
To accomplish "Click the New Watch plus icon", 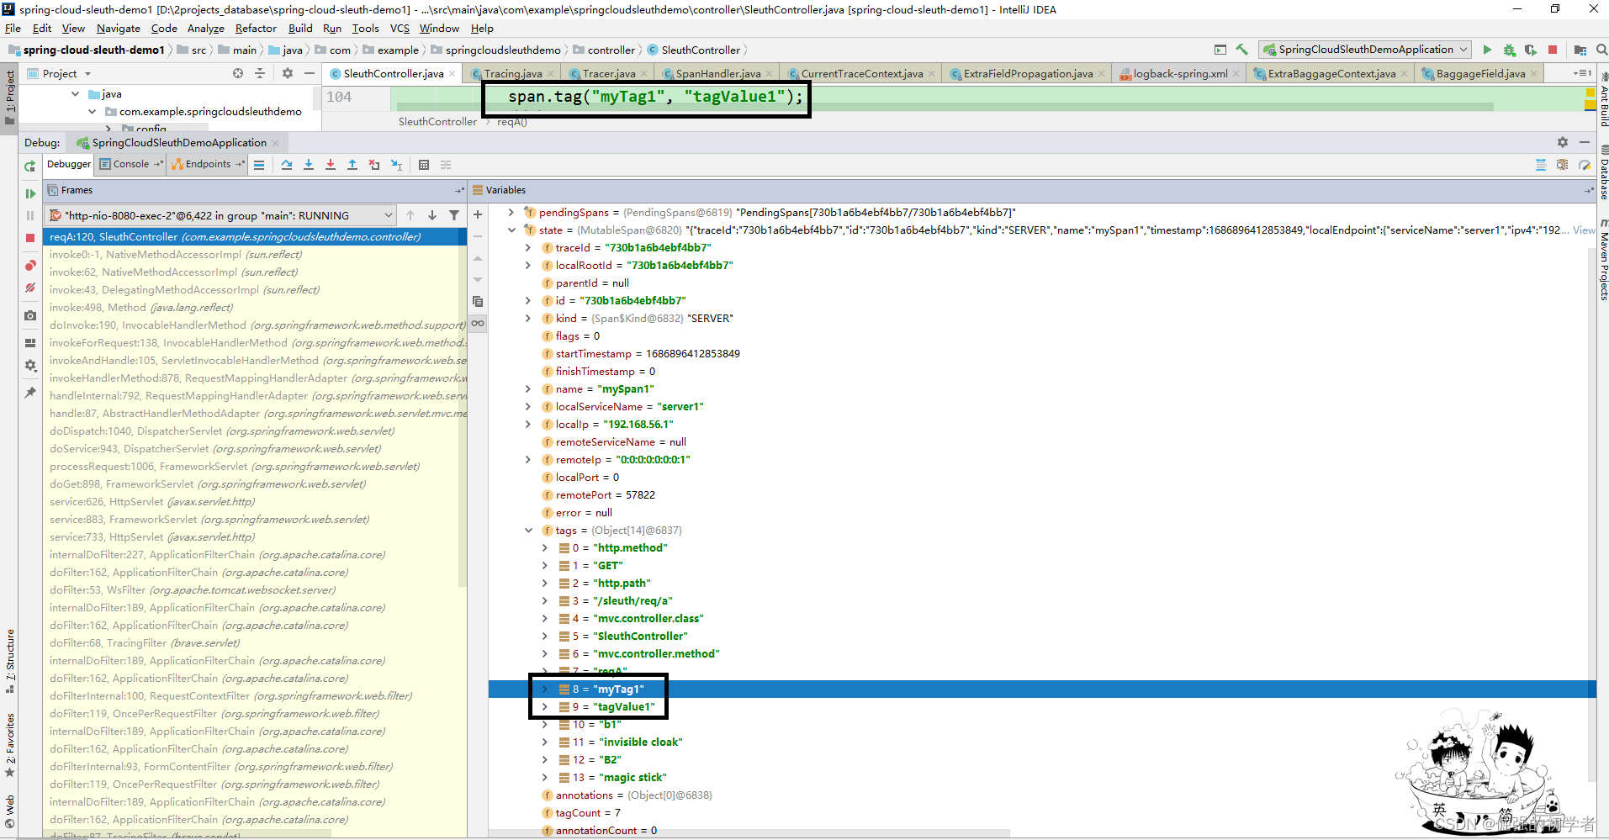I will point(478,214).
